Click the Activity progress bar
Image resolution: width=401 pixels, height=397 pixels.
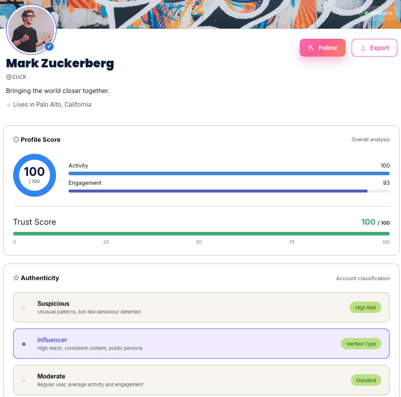point(229,173)
